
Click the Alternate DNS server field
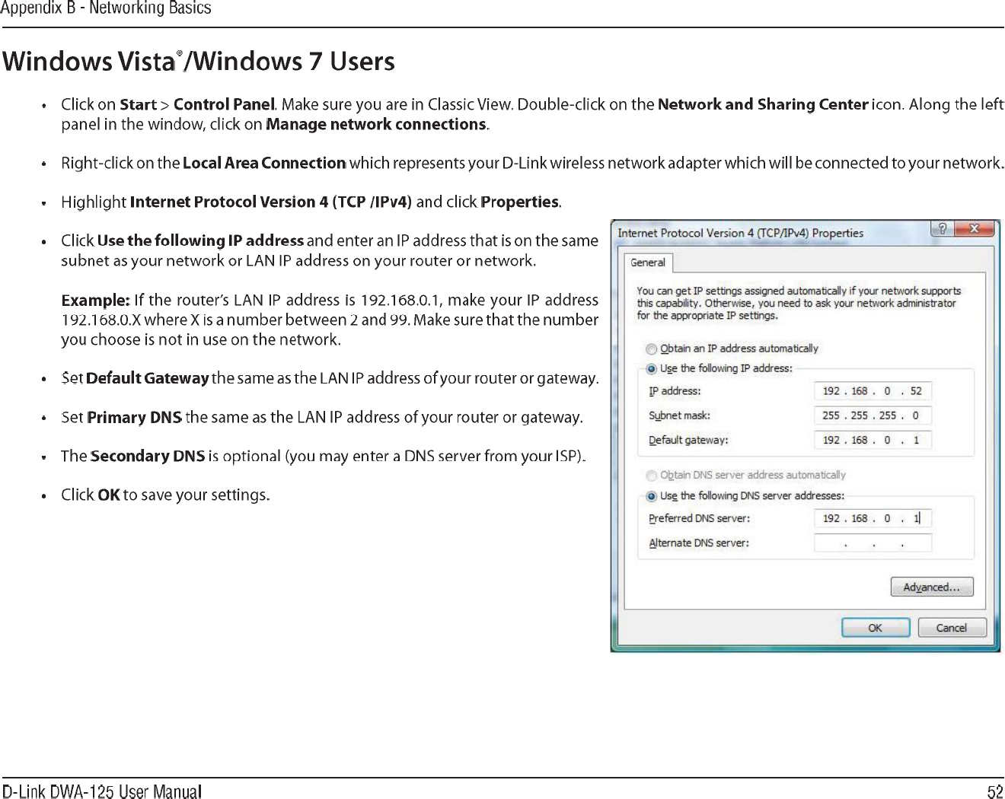(873, 543)
